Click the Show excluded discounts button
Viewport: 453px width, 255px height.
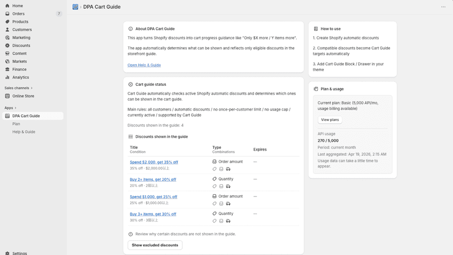click(x=155, y=245)
